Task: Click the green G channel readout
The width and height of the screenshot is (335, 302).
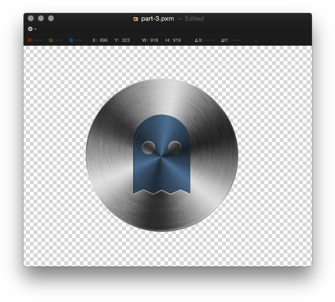Action: 56,40
